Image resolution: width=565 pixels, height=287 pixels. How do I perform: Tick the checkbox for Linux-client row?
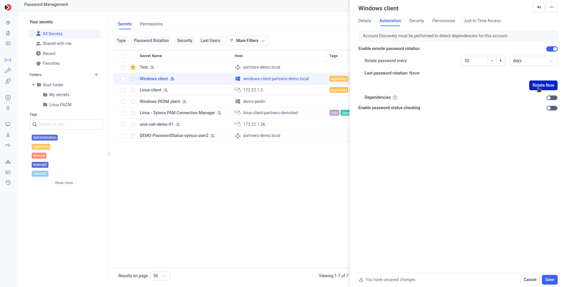click(123, 90)
